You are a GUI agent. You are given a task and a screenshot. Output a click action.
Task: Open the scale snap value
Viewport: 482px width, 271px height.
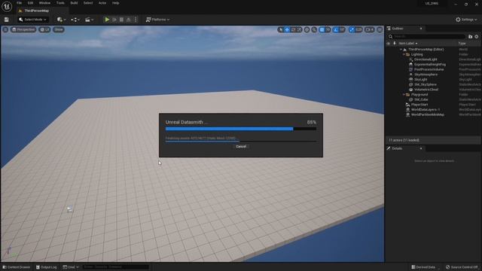tap(358, 29)
